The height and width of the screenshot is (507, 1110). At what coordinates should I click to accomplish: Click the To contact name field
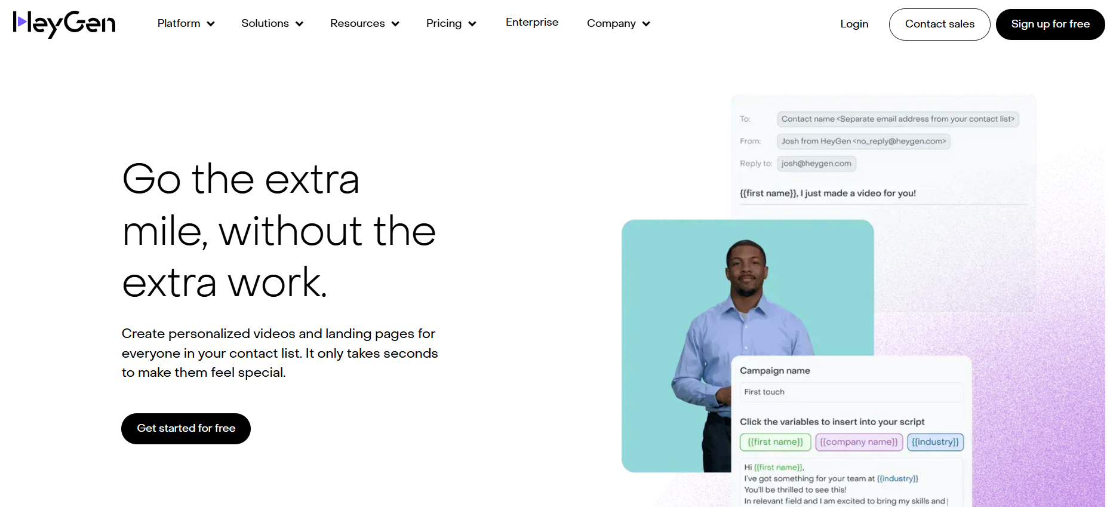pyautogui.click(x=897, y=119)
